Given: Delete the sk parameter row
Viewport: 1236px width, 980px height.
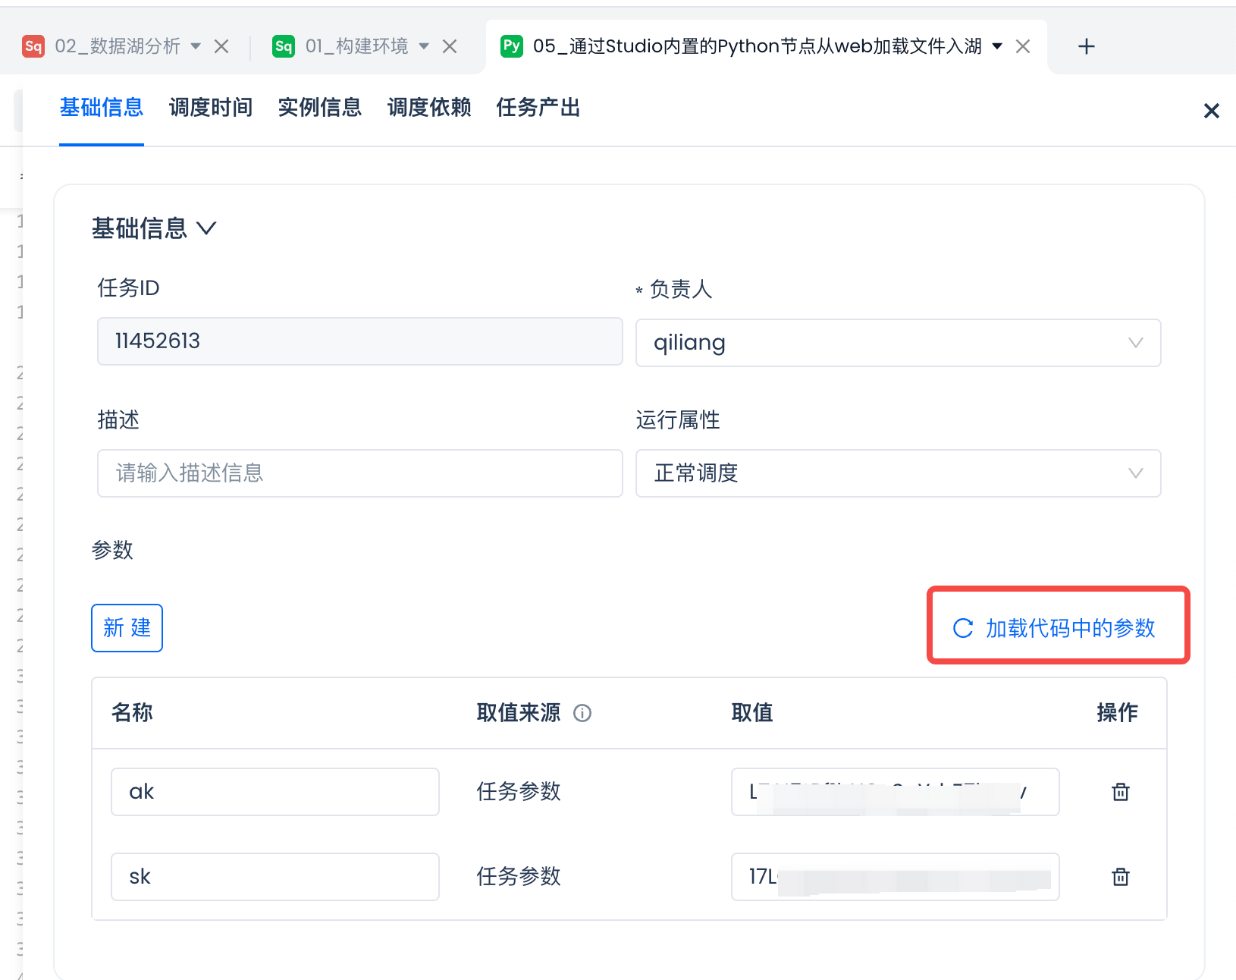Looking at the screenshot, I should (x=1120, y=877).
